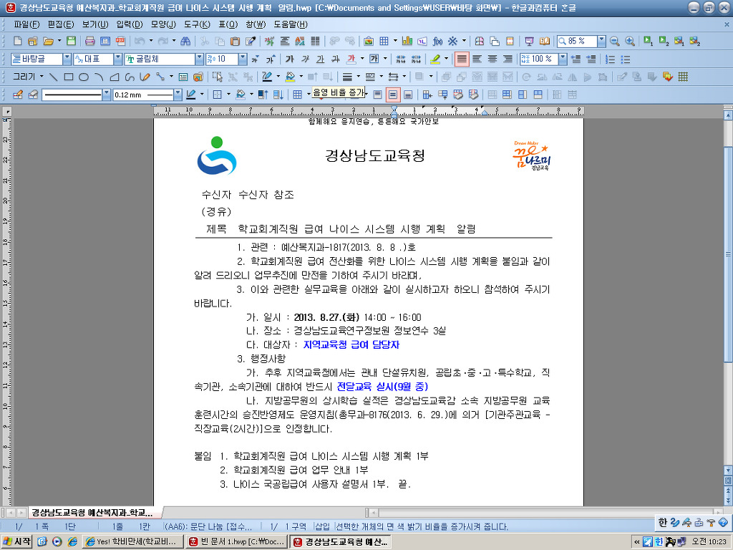Print the document using the printer icon
Screen dimensions: 733x550
(x=89, y=41)
